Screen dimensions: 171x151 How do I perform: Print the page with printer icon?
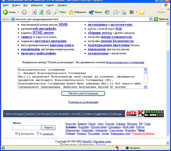[x=124, y=12]
